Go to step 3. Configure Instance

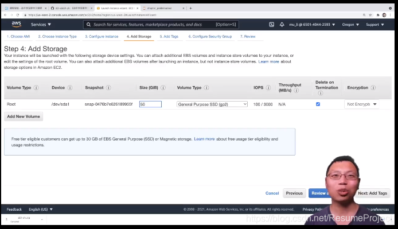102,37
